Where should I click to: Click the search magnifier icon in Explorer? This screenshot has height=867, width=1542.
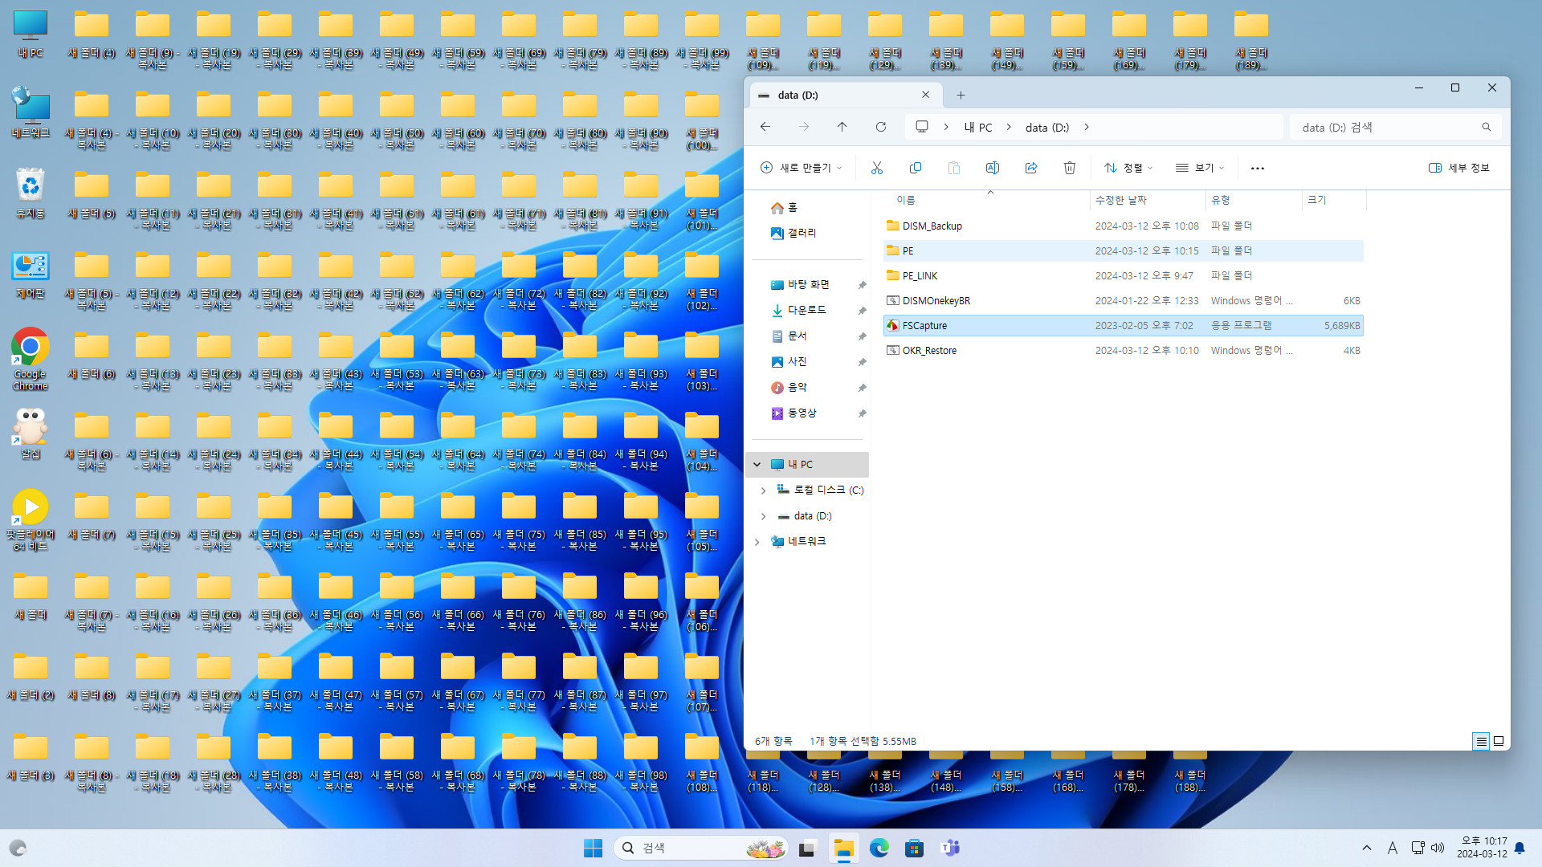click(1486, 127)
